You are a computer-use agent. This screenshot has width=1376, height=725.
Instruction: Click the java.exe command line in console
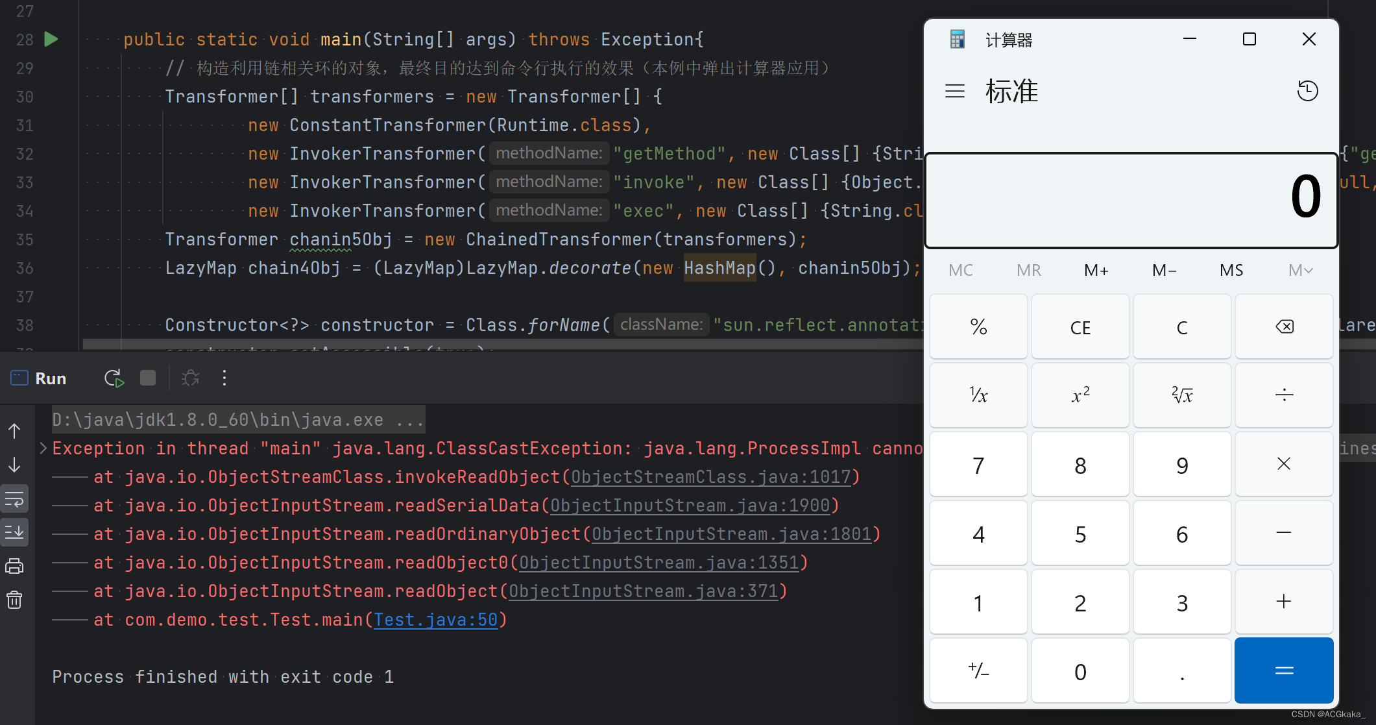(238, 420)
